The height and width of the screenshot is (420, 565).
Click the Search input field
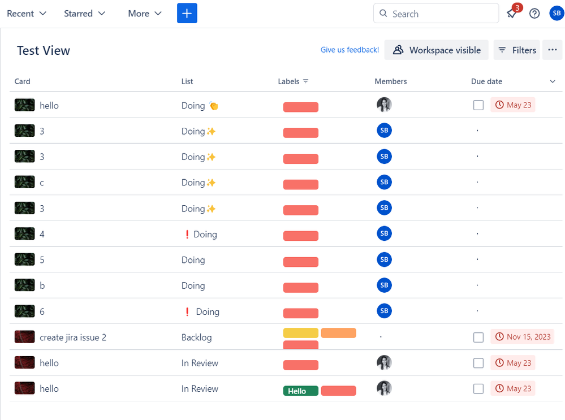[435, 14]
